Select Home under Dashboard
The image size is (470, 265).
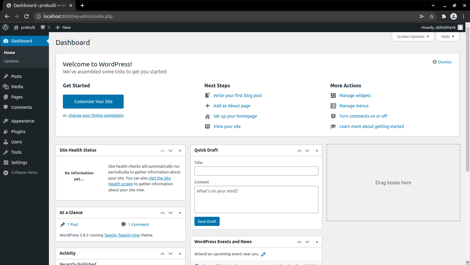(x=9, y=52)
